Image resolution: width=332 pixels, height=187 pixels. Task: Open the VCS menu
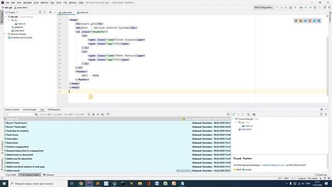pos(65,3)
